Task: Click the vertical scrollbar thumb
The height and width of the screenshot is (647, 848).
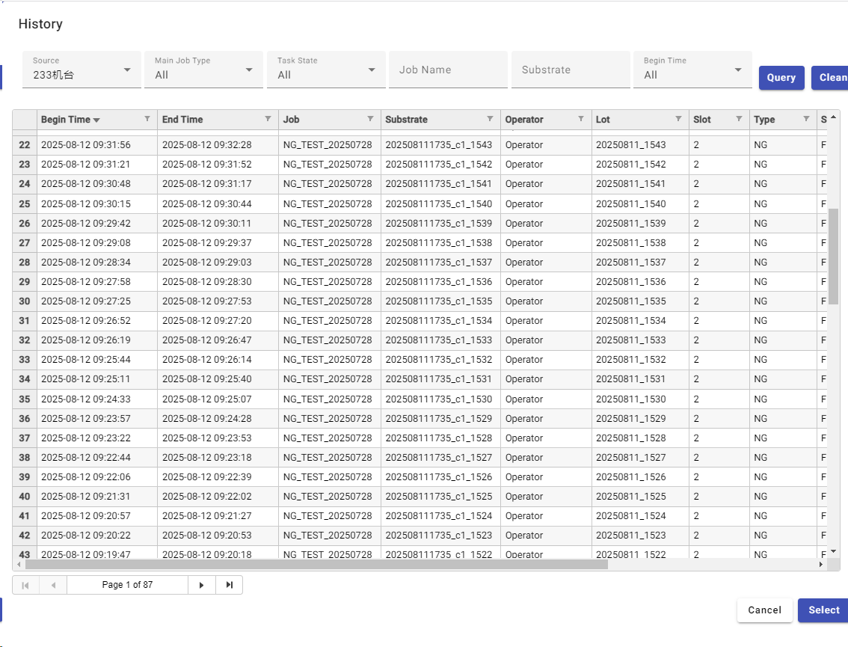Action: 833,256
